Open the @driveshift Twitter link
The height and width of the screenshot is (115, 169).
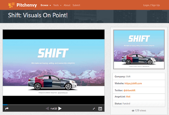tap(129, 90)
